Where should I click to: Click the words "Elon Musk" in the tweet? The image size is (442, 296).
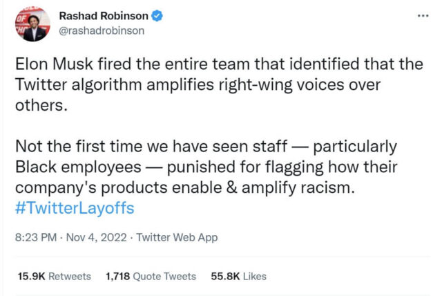[48, 65]
